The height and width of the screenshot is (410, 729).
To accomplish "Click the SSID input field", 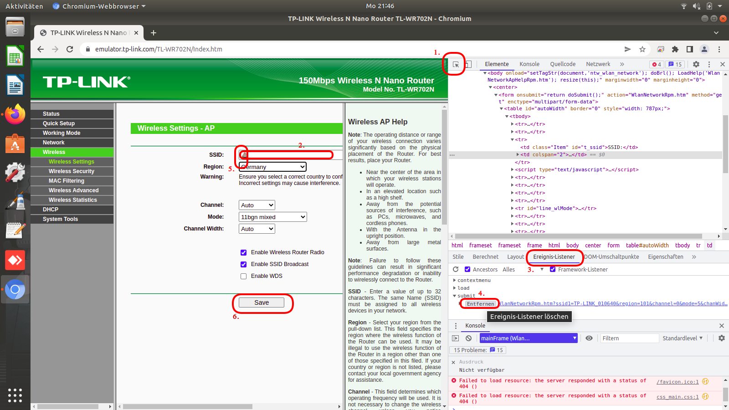I will 291,155.
